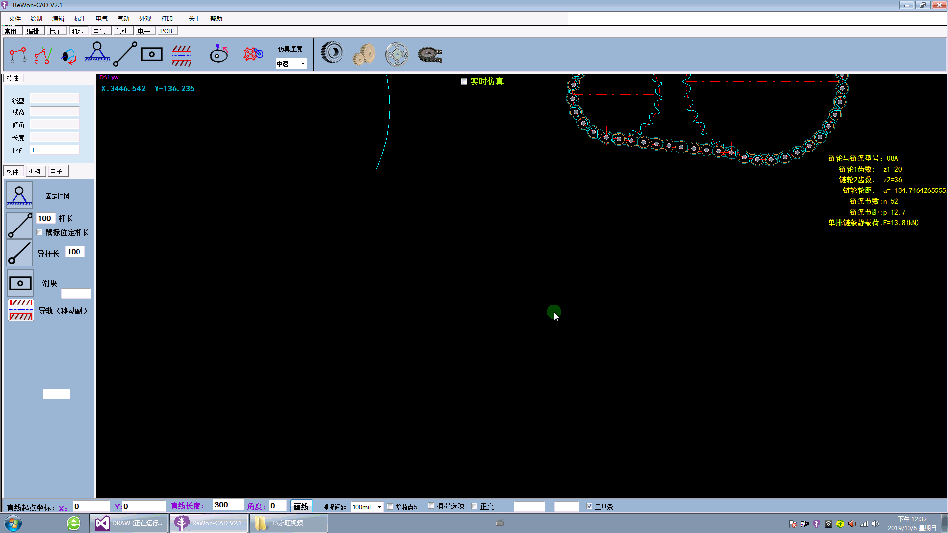
Task: Uncheck the 工具条 checkbox
Action: (x=589, y=506)
